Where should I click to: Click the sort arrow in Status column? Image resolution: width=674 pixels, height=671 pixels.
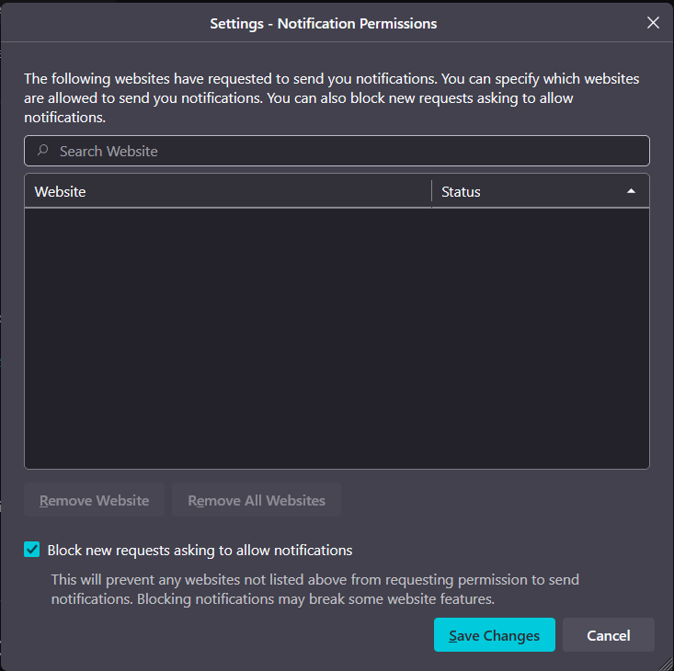click(x=631, y=191)
